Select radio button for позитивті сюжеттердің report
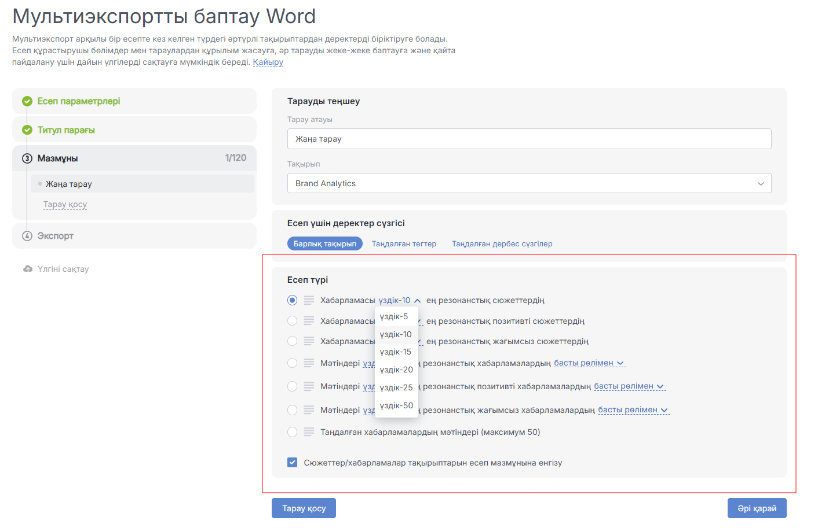Viewport: 818px width, 528px height. (292, 321)
